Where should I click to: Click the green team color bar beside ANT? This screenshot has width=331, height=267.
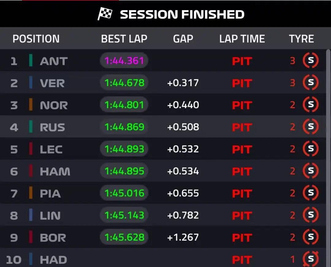31,60
